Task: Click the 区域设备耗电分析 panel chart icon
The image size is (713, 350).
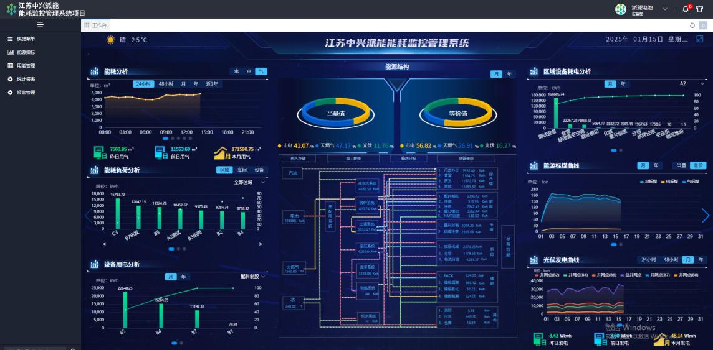Action: pyautogui.click(x=534, y=71)
